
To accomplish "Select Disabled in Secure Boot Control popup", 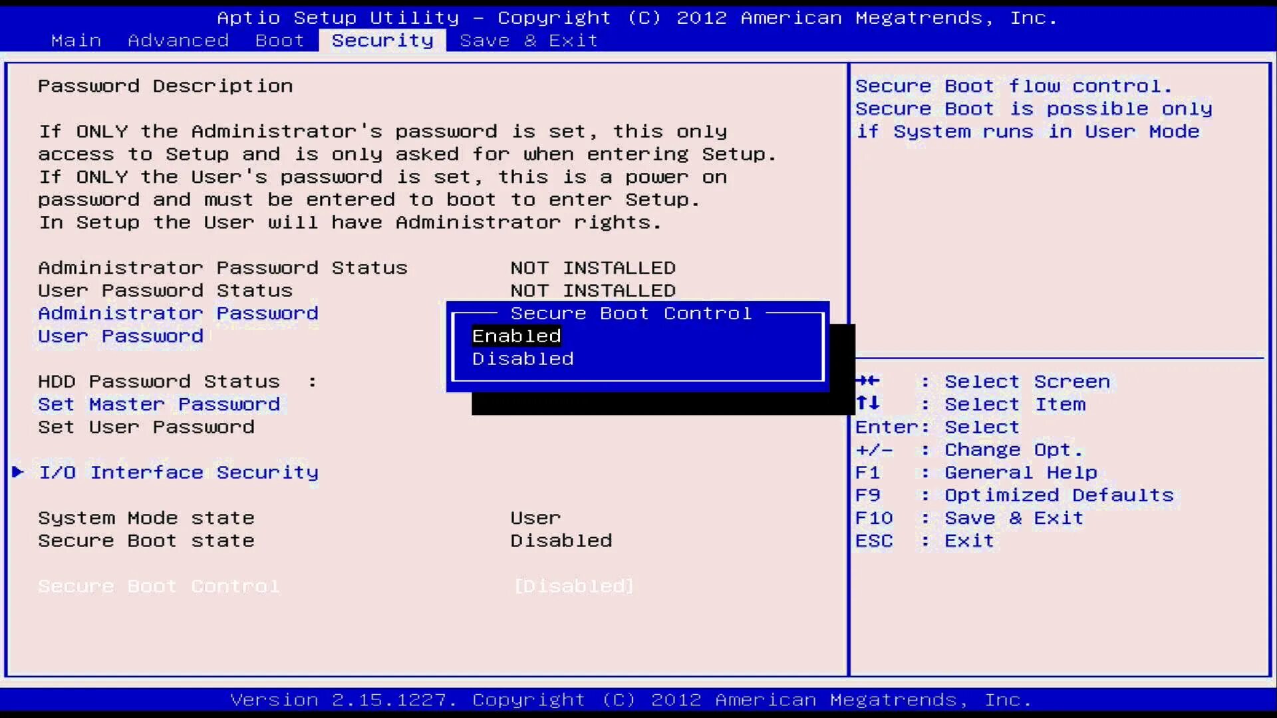I will coord(522,359).
